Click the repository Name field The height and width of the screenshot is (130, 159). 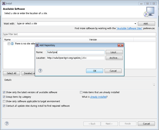tap(76, 52)
